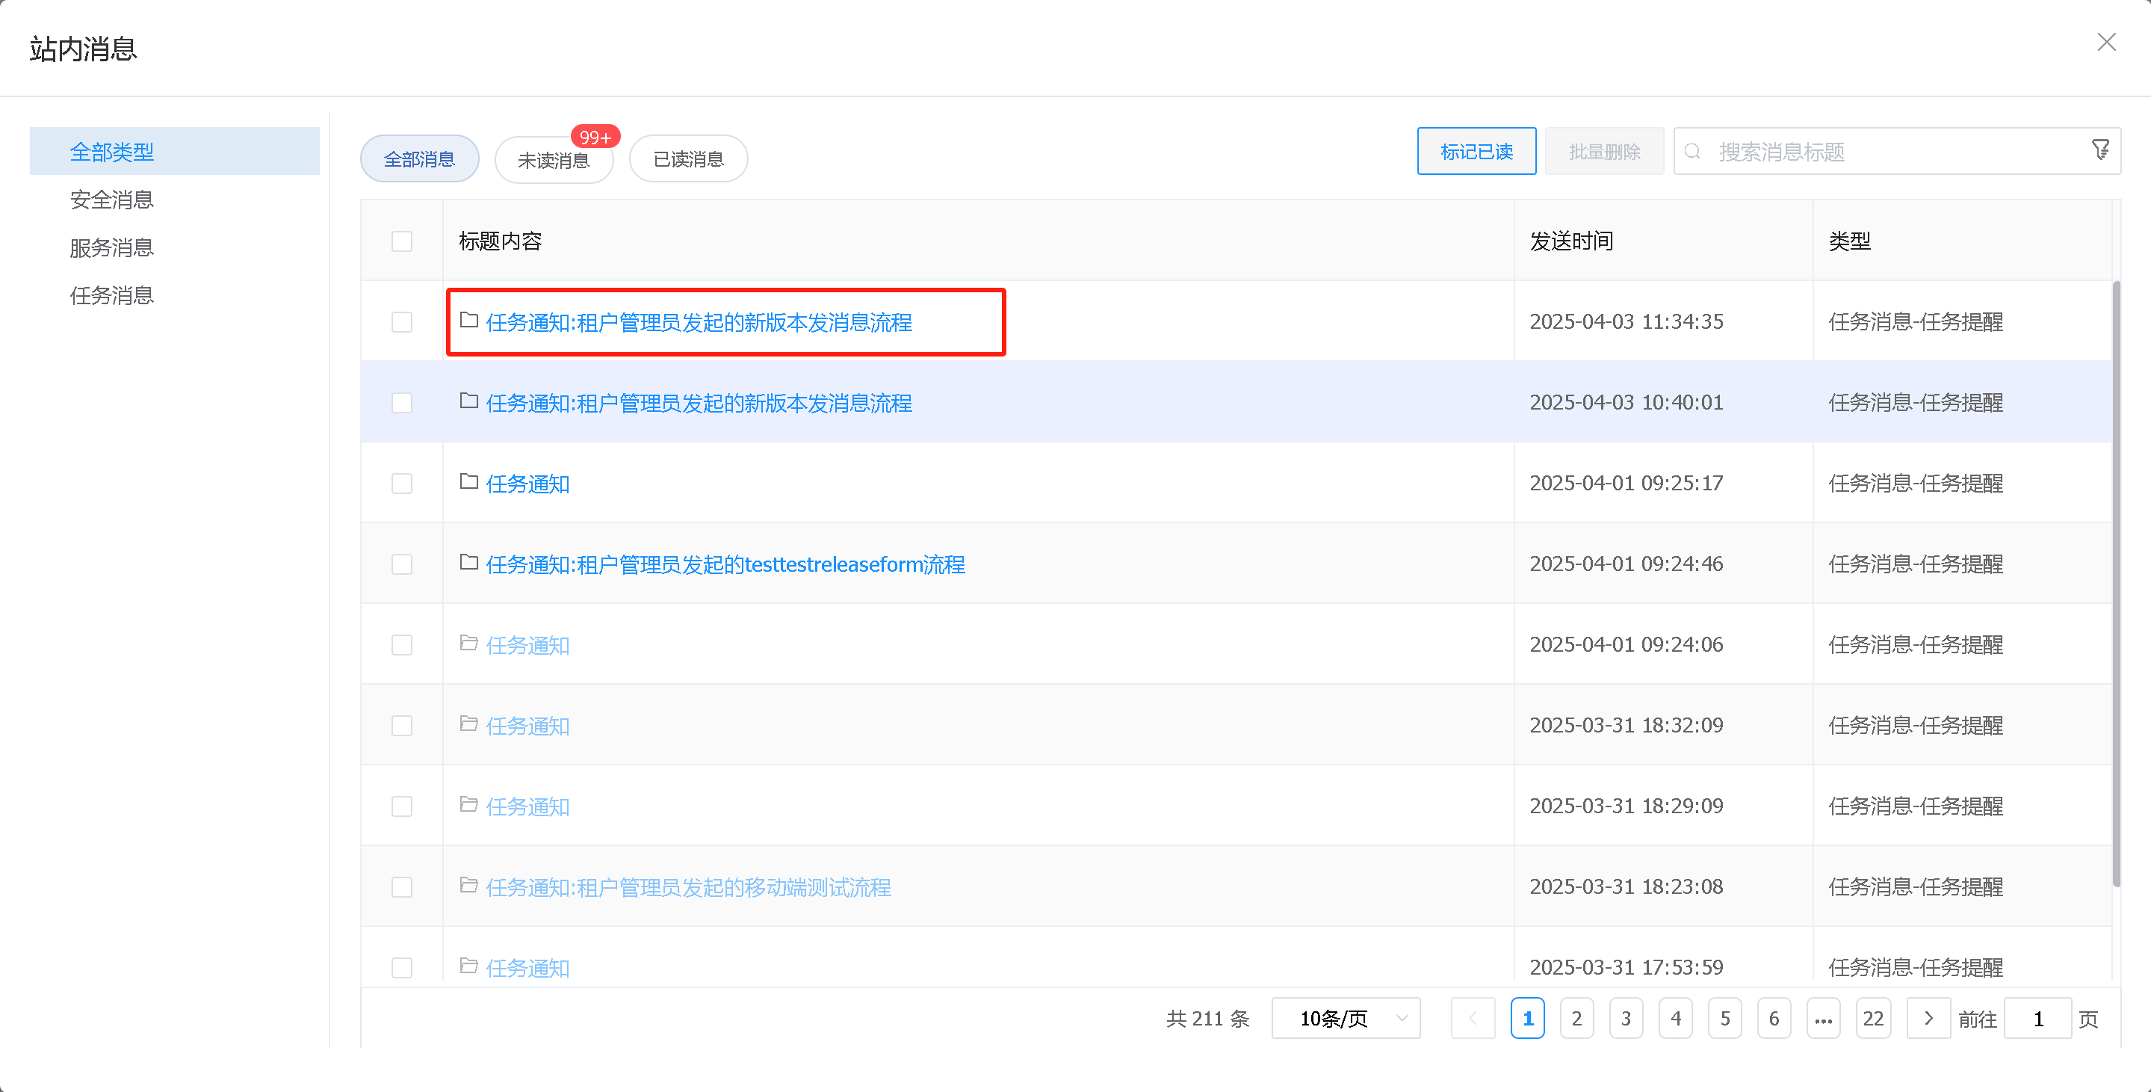2151x1092 pixels.
Task: Select checkbox of testtestreleaseform message row
Action: pyautogui.click(x=402, y=564)
